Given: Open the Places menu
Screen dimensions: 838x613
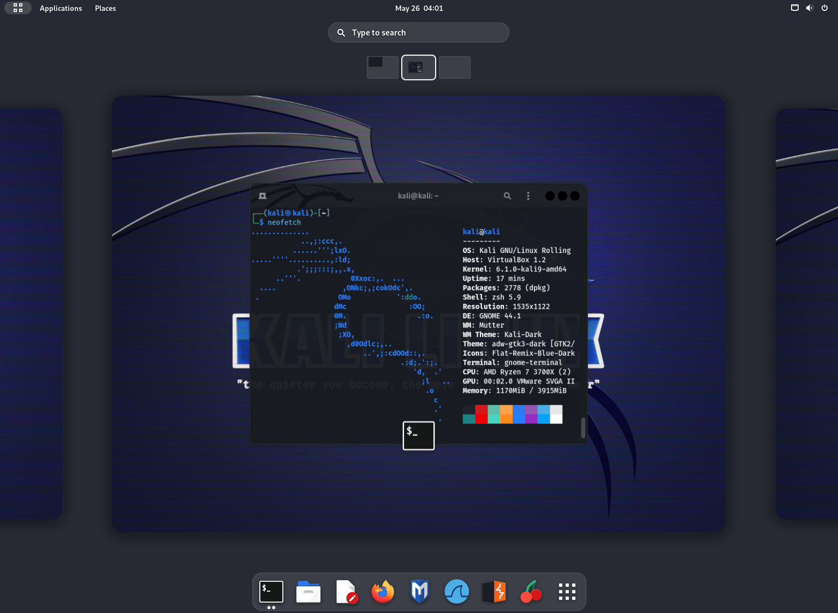Looking at the screenshot, I should tap(105, 8).
